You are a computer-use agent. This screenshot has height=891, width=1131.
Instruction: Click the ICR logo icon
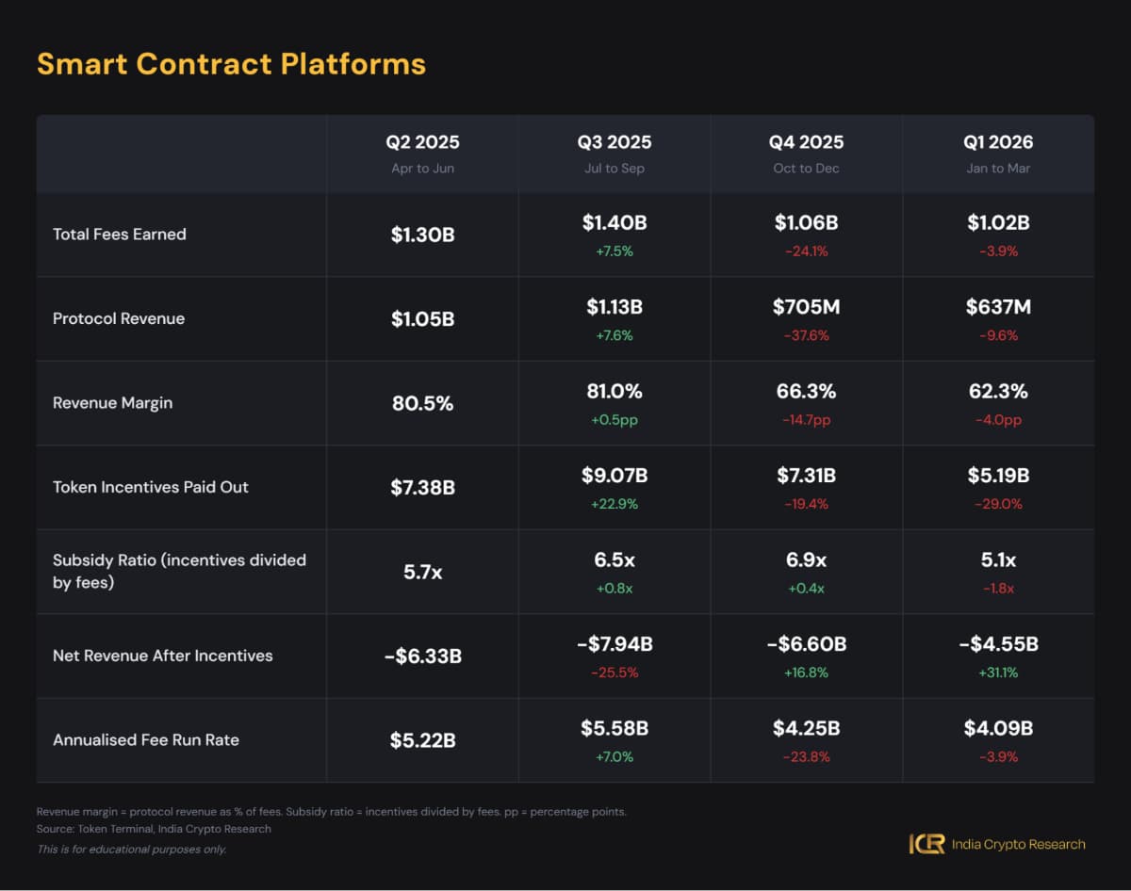[927, 844]
